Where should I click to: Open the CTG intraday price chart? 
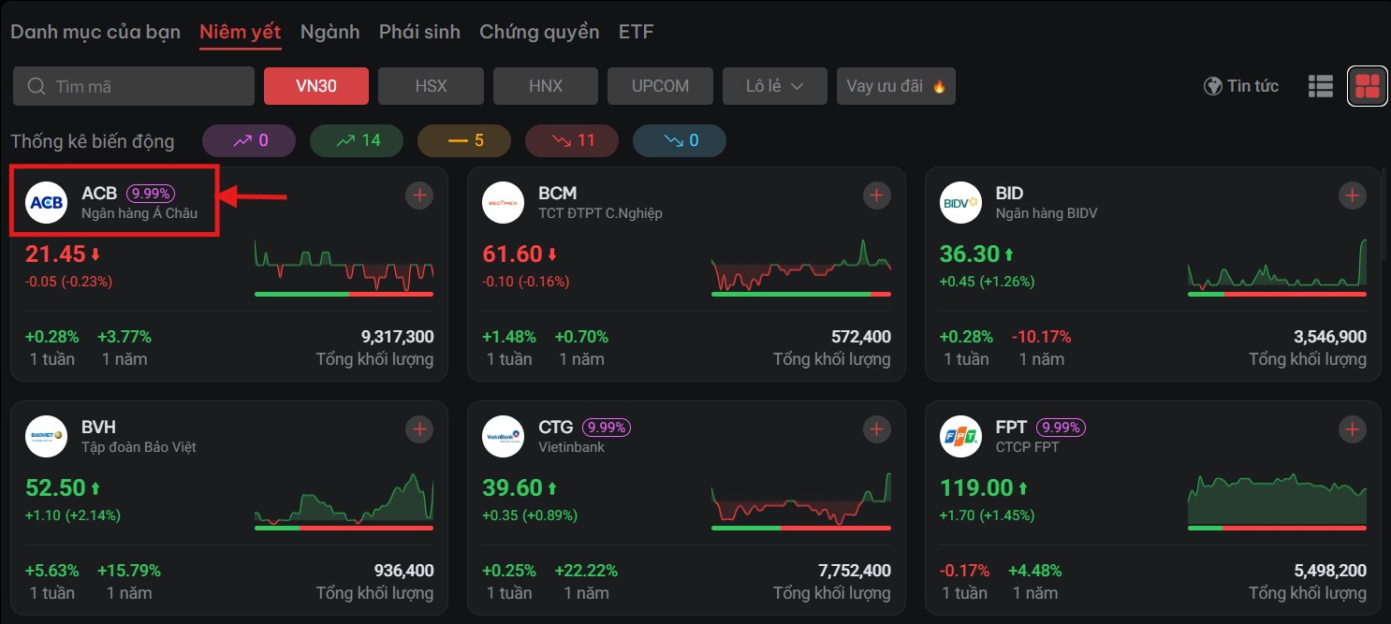pos(801,500)
